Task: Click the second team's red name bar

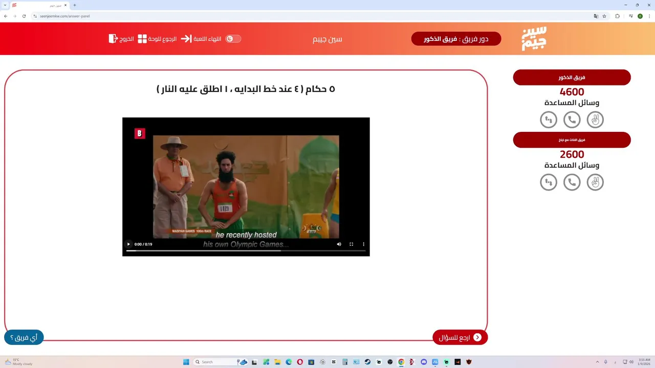Action: coord(572,140)
